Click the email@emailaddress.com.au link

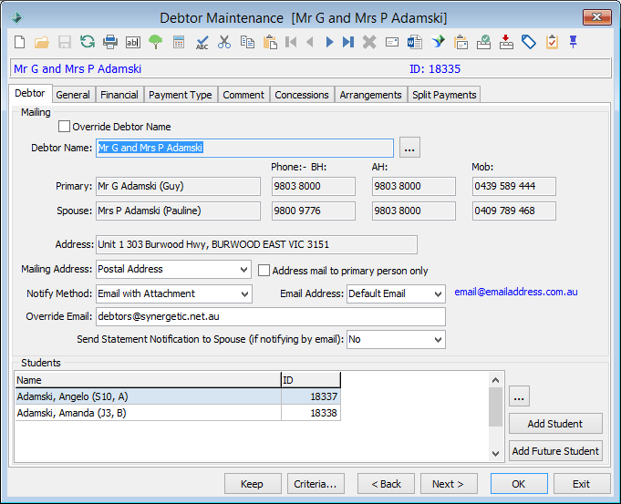point(516,292)
